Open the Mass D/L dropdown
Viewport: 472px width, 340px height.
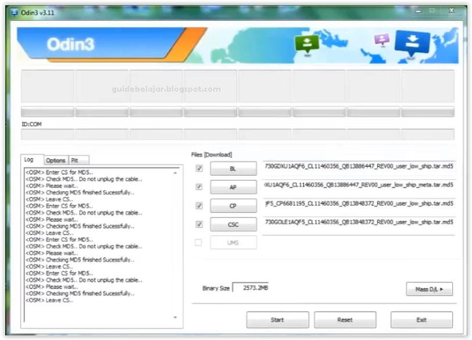tap(429, 289)
